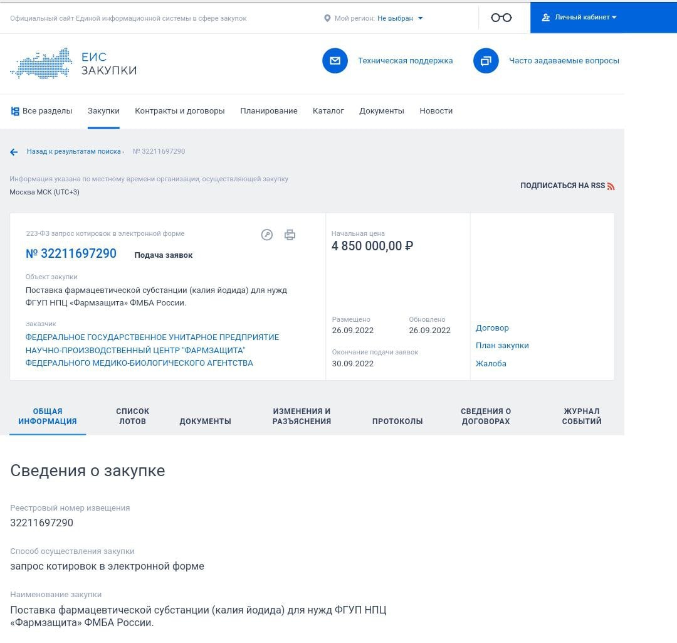This screenshot has width=677, height=643.
Task: Click the FAQ chat bubbles icon
Action: click(486, 61)
